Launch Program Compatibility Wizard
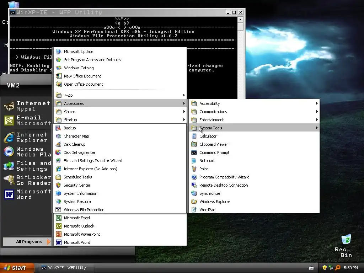 [x=255, y=177]
